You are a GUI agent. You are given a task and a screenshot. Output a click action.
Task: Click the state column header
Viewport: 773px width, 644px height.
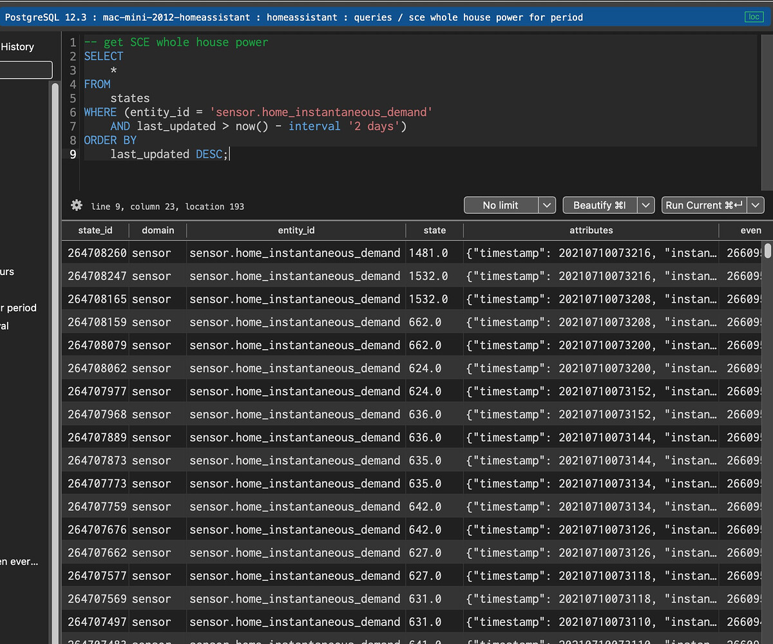point(435,230)
